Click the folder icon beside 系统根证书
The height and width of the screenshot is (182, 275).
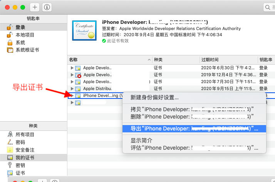click(x=10, y=50)
